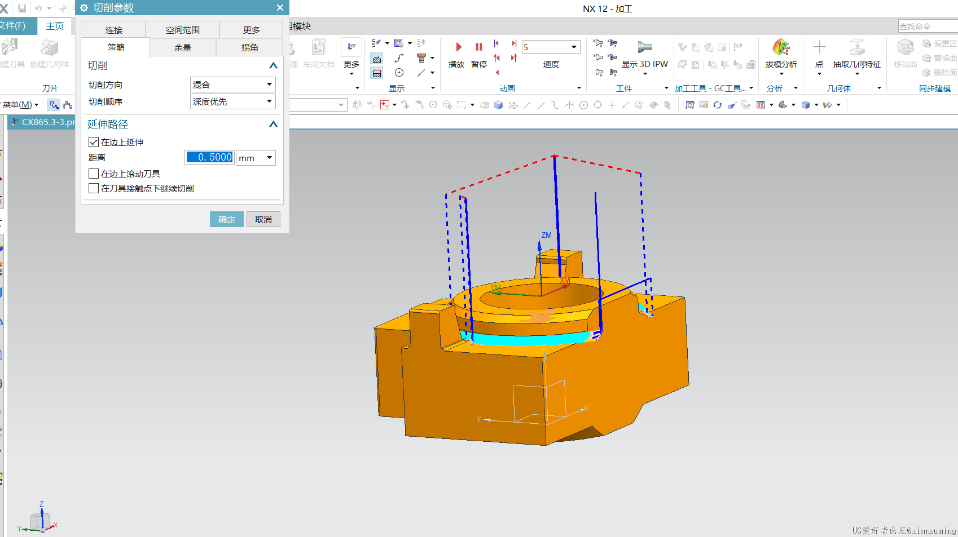Collapse the 切削 section
This screenshot has width=958, height=537.
point(273,65)
